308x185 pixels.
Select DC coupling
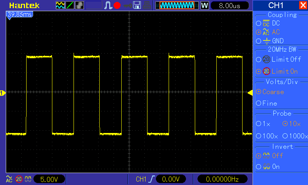pos(268,23)
